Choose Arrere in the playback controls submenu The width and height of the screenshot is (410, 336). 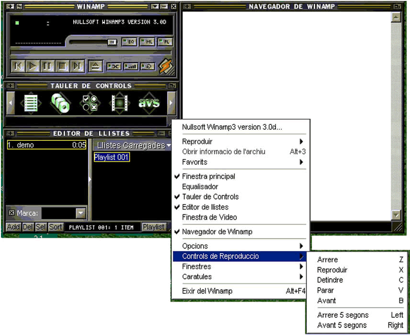(357, 260)
